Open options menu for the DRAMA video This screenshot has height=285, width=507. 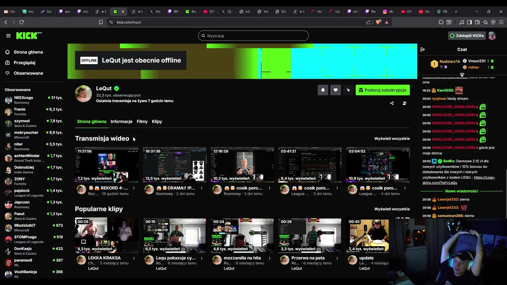click(202, 188)
